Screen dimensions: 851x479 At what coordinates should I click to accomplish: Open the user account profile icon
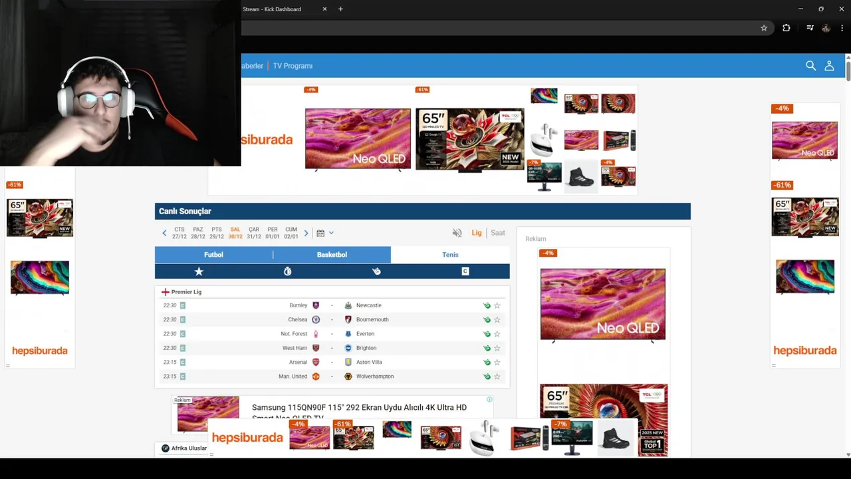pyautogui.click(x=829, y=66)
